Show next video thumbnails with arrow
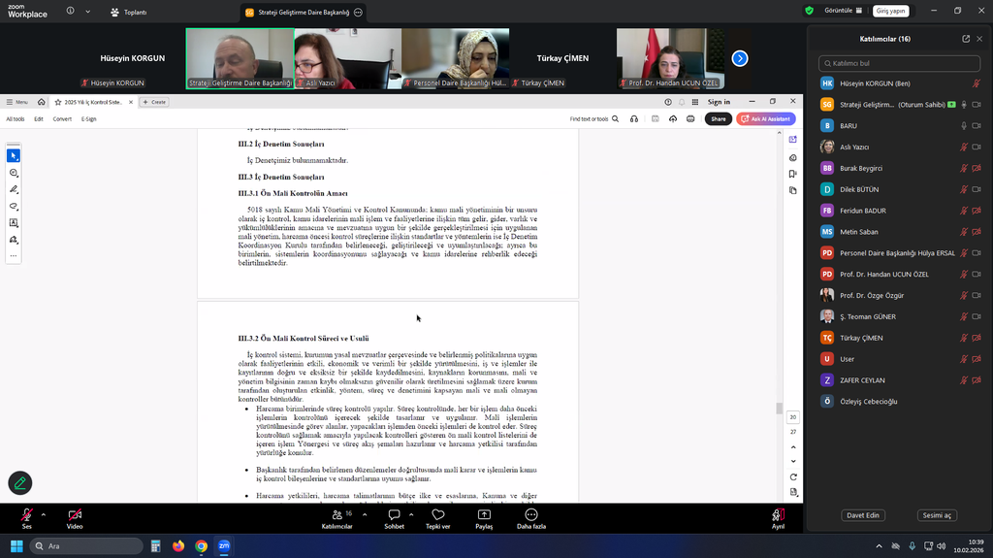 pos(740,58)
